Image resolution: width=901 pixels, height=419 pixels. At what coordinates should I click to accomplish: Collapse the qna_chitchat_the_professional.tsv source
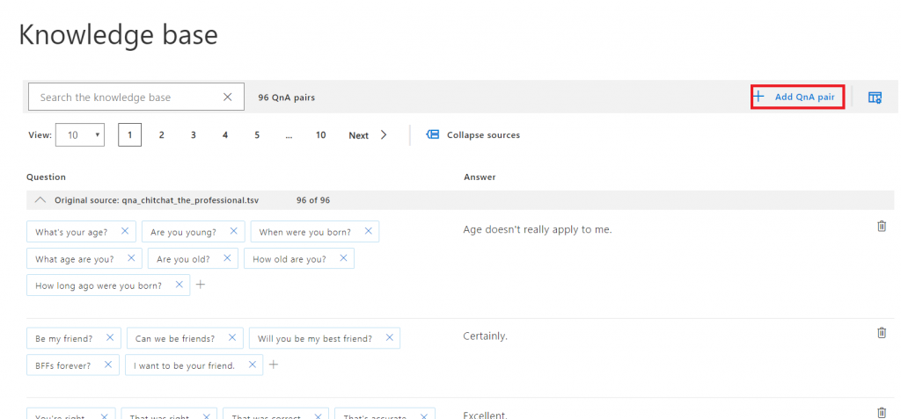pyautogui.click(x=40, y=200)
